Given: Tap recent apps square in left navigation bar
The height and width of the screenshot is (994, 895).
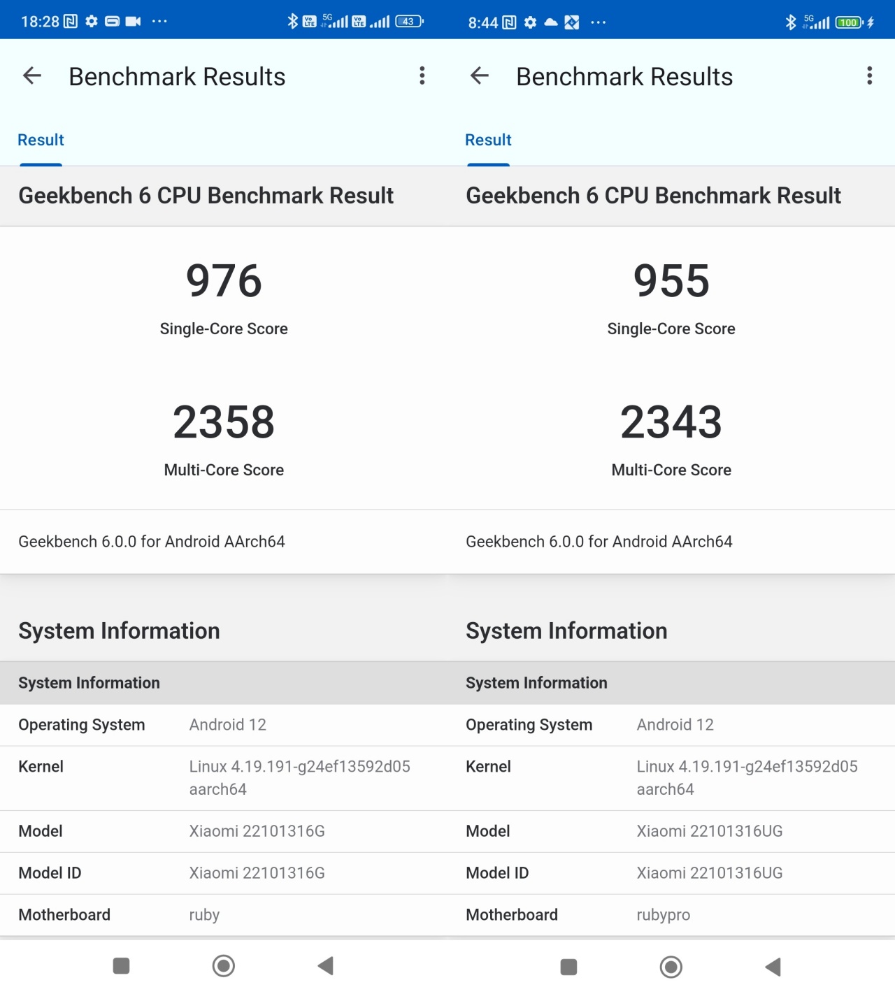Looking at the screenshot, I should coord(122,966).
